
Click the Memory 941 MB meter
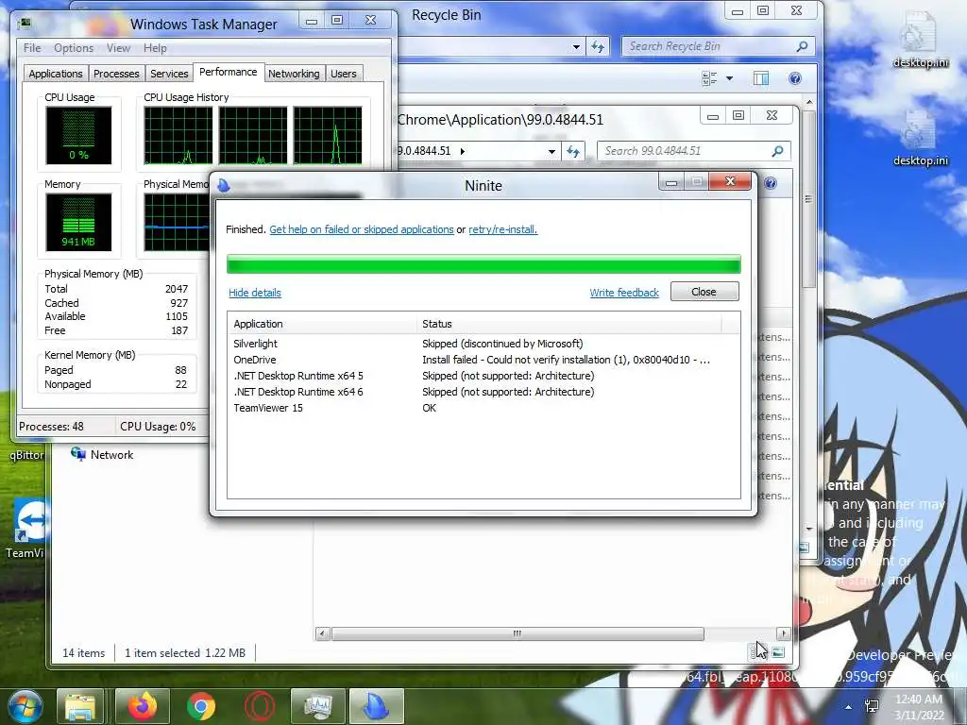pos(78,222)
